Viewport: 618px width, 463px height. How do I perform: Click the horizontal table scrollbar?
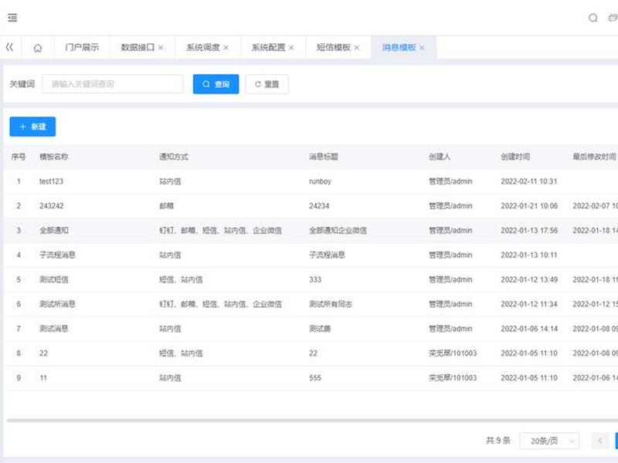[311, 421]
